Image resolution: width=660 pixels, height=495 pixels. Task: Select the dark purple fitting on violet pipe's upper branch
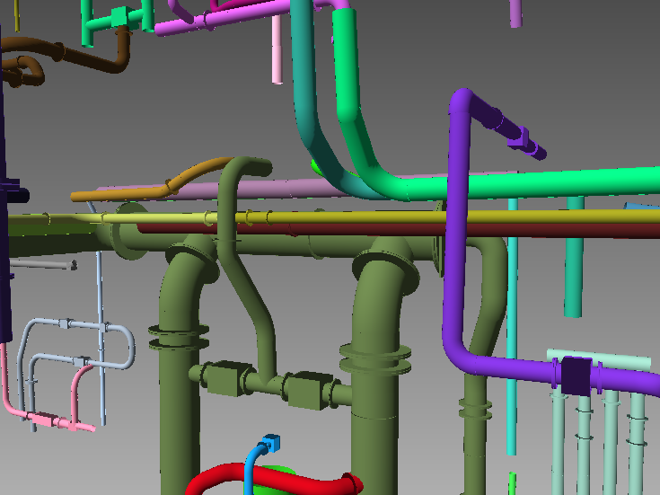pos(519,137)
